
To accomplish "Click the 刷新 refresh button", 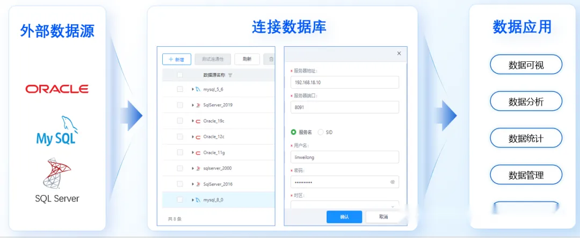I will [x=247, y=59].
